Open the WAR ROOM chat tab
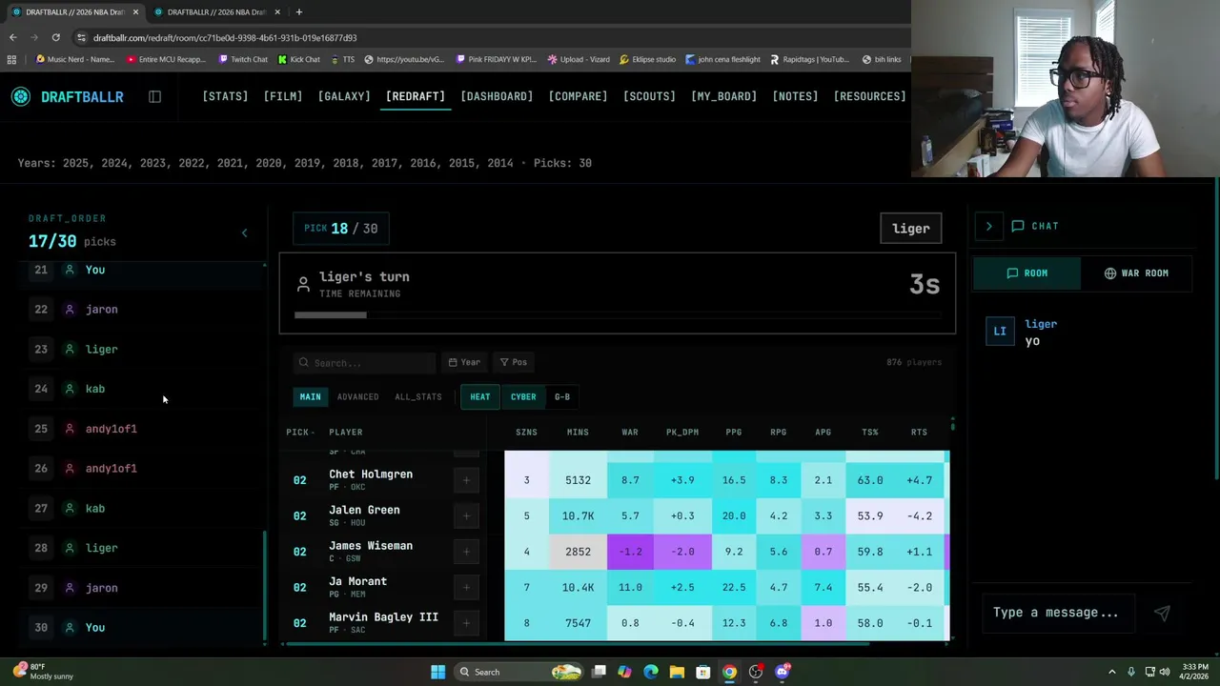Image resolution: width=1220 pixels, height=686 pixels. coord(1136,273)
